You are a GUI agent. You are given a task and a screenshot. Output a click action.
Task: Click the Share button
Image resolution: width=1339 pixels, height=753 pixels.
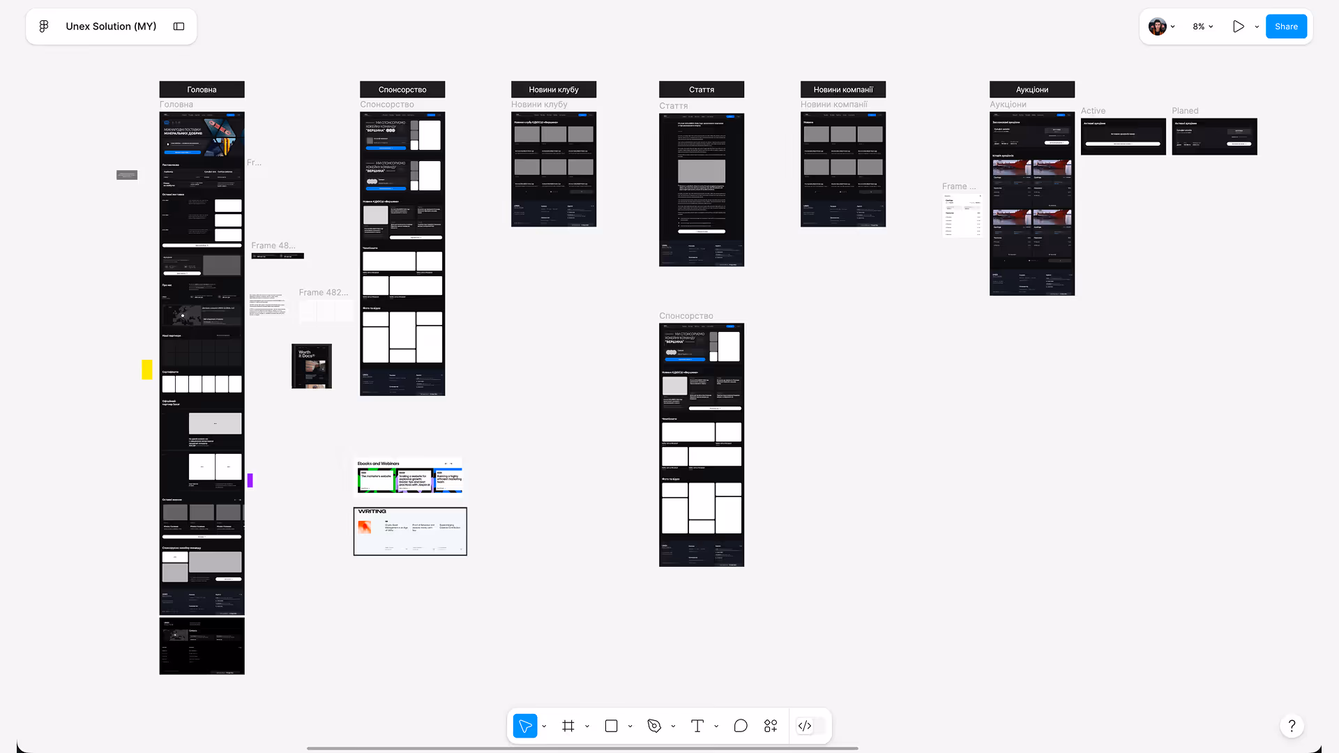(1286, 26)
